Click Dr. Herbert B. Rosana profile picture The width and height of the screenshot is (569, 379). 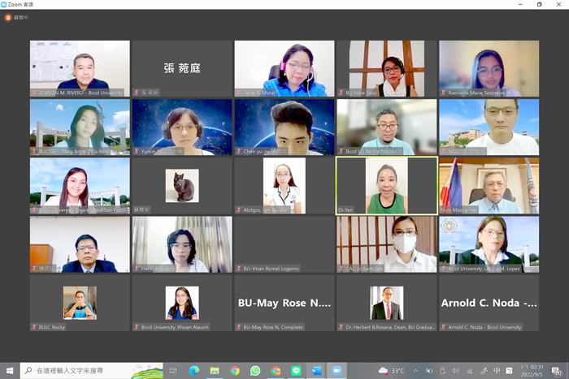click(x=387, y=303)
